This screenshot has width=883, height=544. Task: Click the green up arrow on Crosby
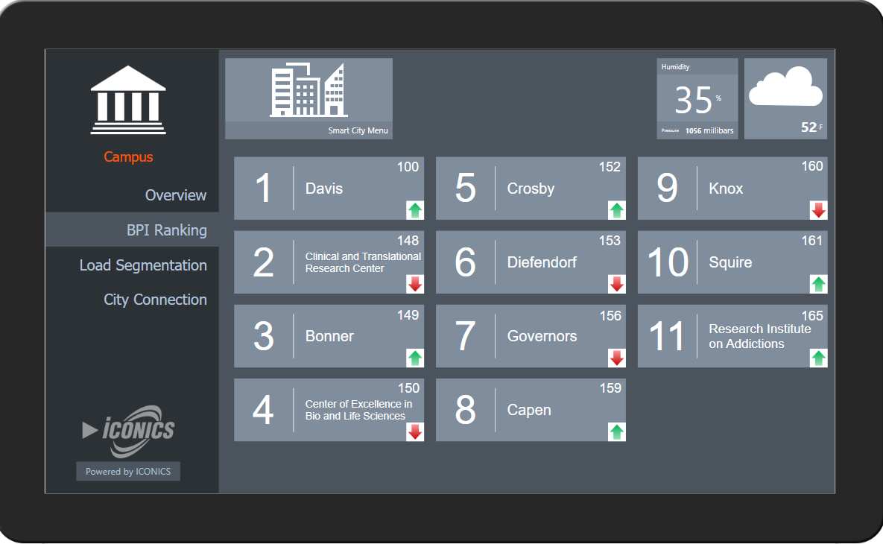point(617,210)
